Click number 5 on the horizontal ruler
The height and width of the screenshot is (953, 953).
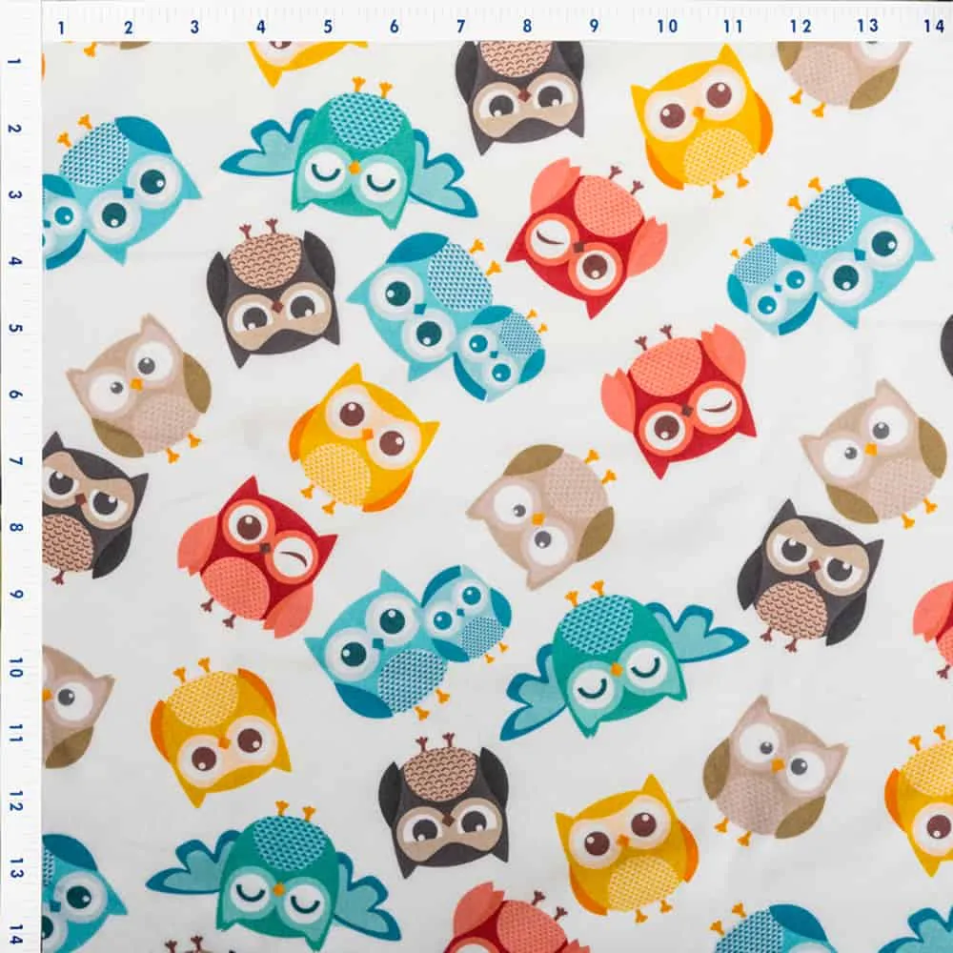point(328,28)
